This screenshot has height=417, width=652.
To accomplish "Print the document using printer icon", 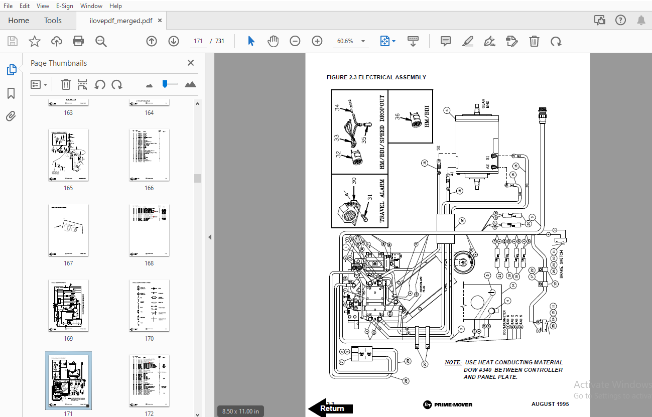I will click(78, 41).
